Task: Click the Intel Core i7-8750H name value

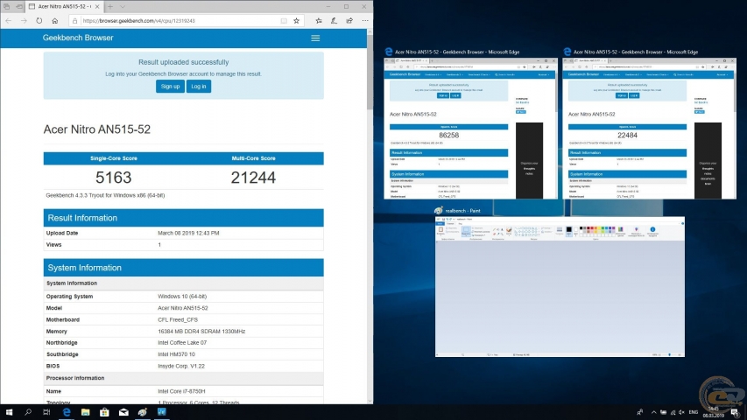Action: [181, 391]
